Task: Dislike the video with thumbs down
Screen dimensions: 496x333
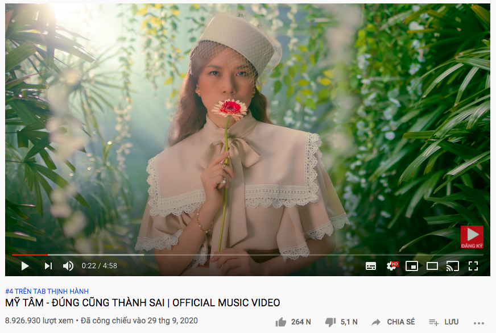Action: coord(330,322)
